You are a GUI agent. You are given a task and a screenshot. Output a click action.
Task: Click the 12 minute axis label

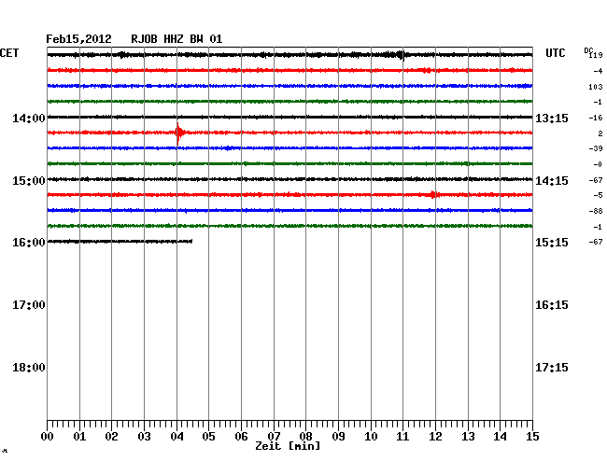[435, 437]
